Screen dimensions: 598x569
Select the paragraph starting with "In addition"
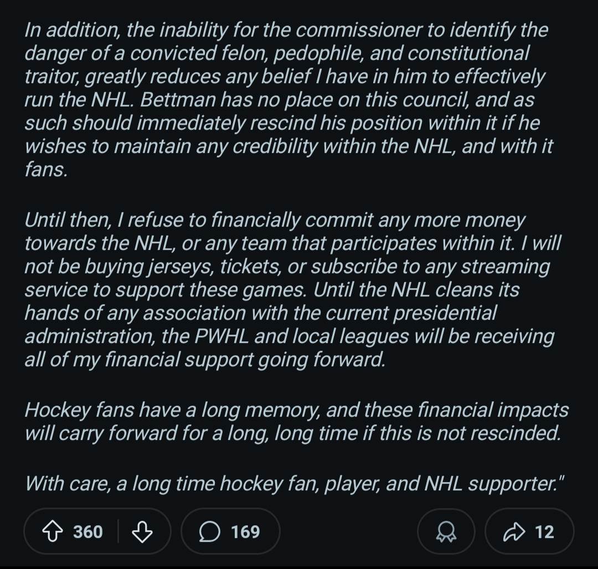tap(288, 99)
